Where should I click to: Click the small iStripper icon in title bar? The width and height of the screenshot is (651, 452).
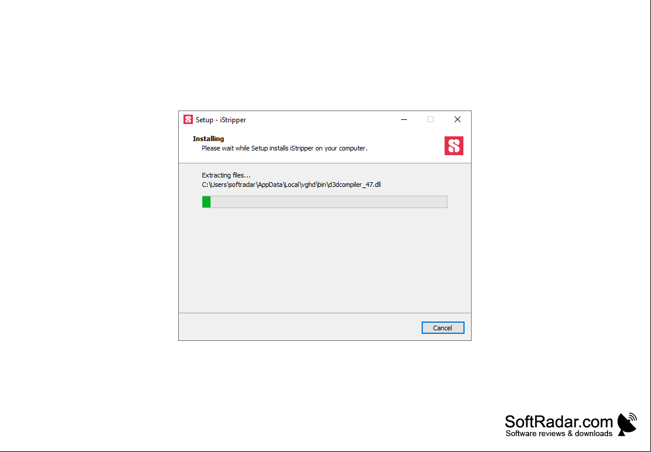coord(188,119)
